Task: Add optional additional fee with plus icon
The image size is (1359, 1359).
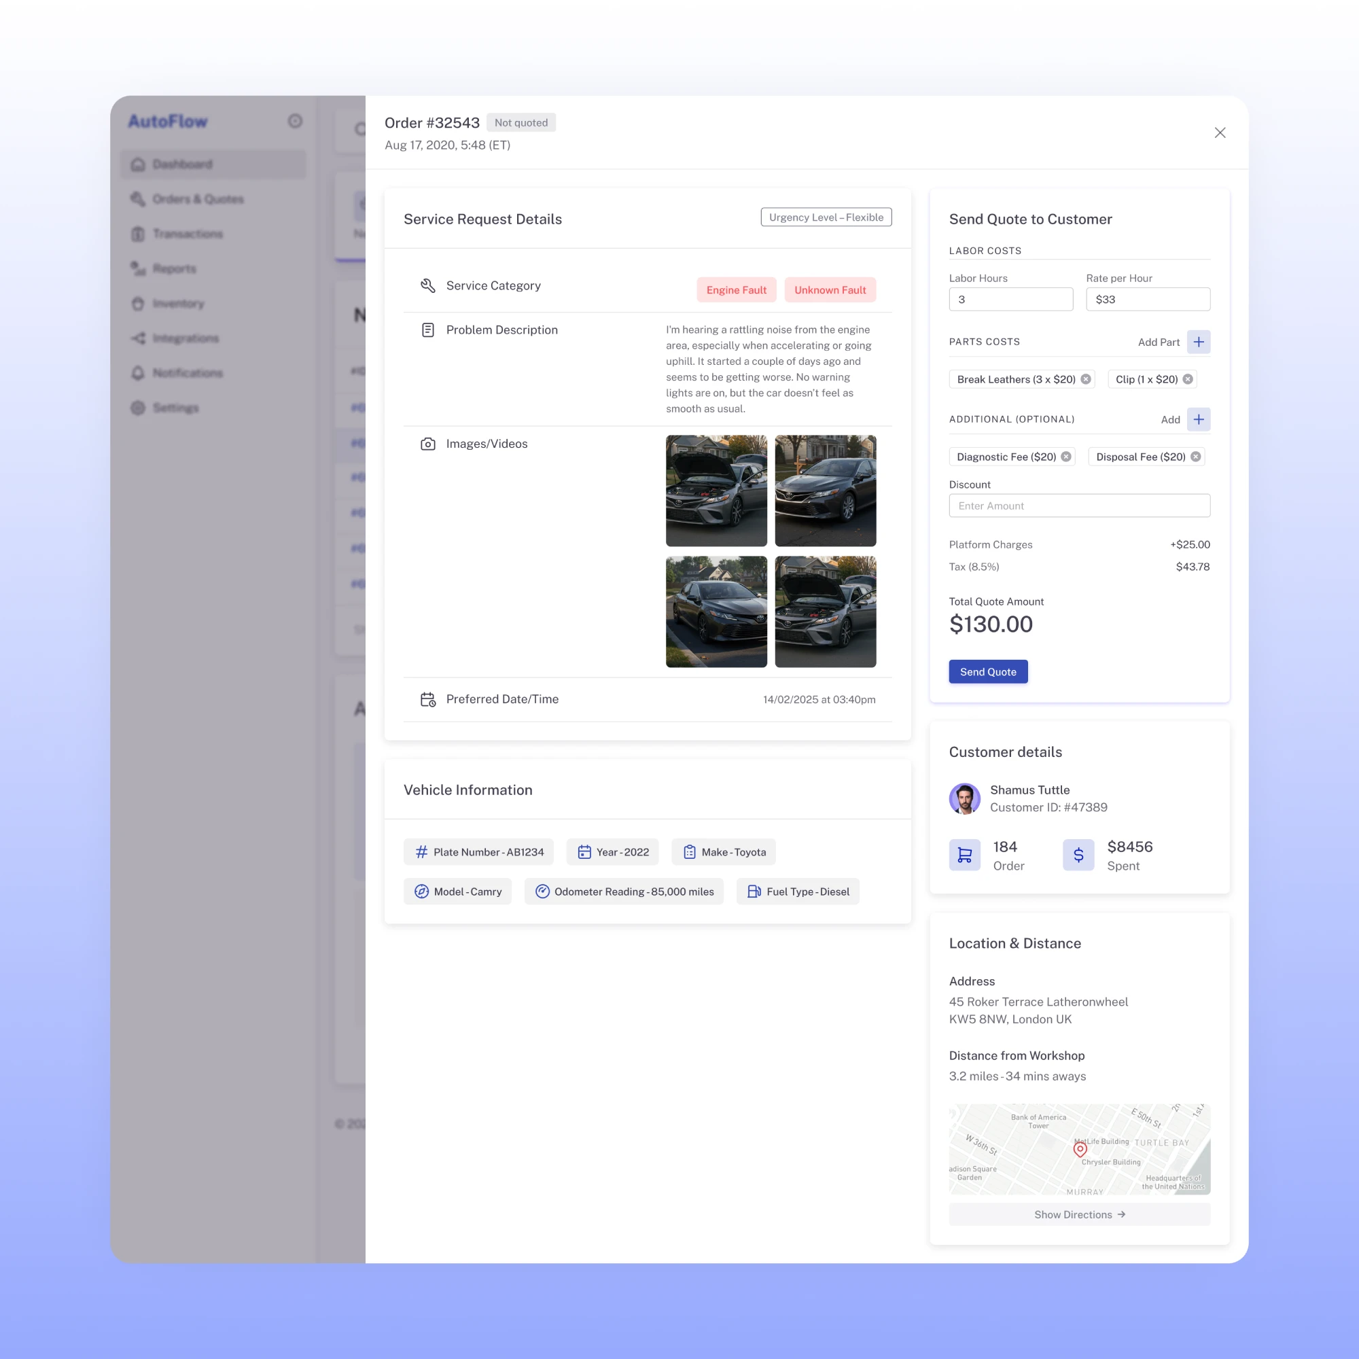Action: 1199,419
